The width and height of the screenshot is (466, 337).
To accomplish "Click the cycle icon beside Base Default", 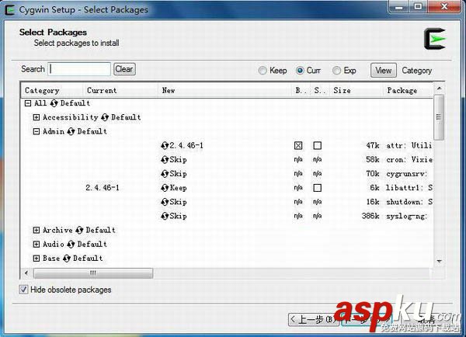I will click(x=67, y=259).
